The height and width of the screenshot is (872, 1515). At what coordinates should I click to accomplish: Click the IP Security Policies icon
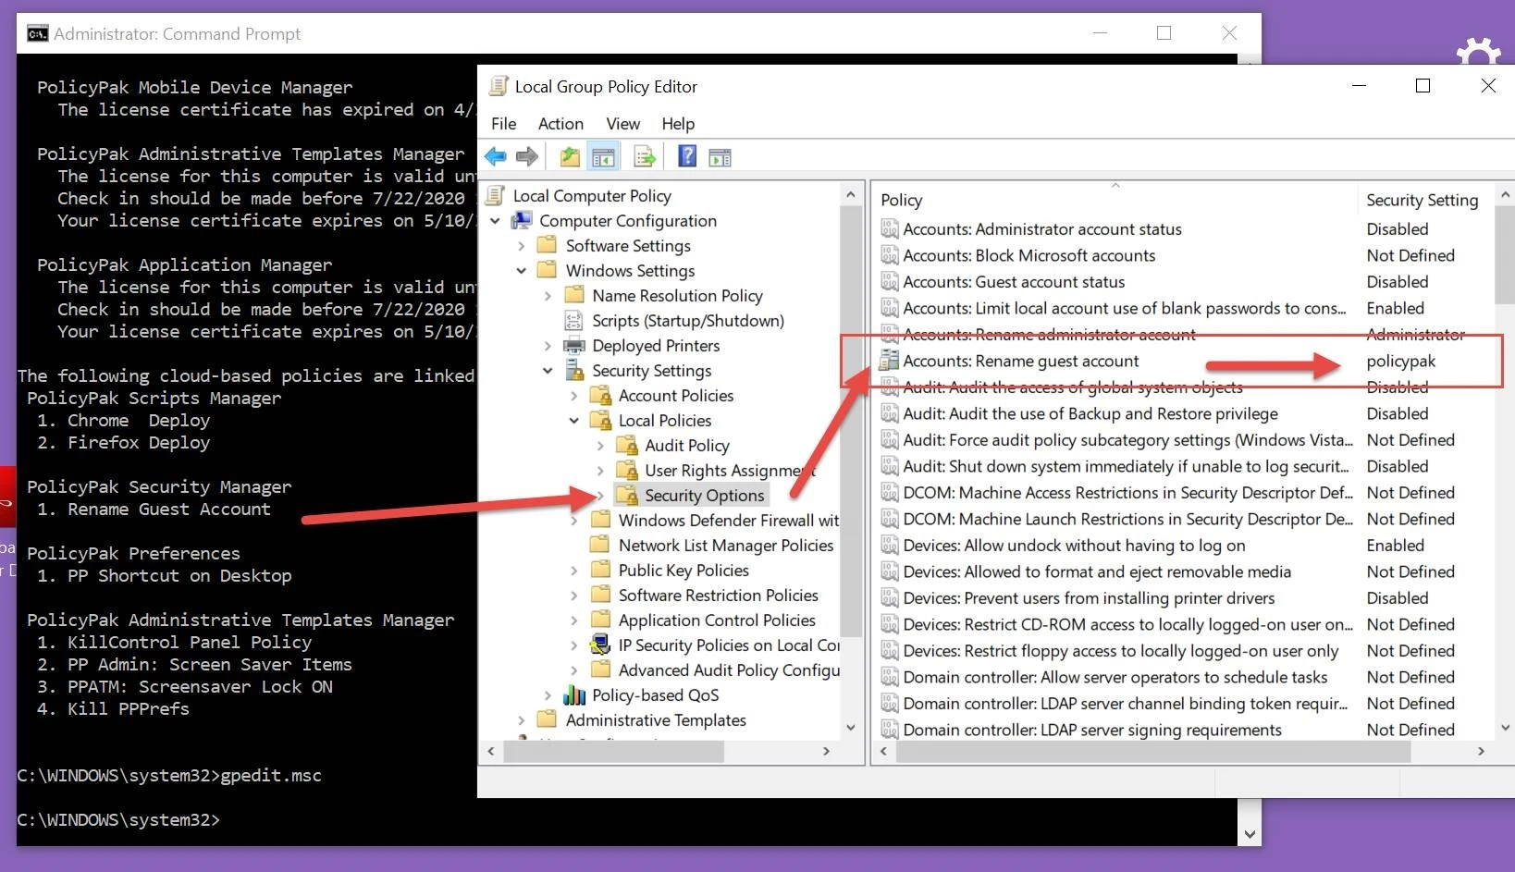[x=601, y=645]
